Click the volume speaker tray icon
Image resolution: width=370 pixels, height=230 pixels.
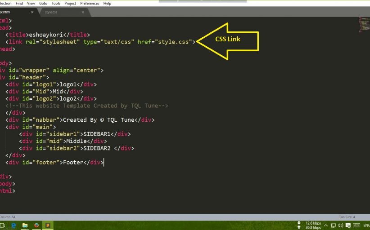341,225
